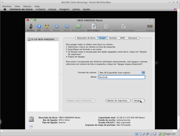
Task: Click the VirtualBox display status icon
Action: [155, 134]
